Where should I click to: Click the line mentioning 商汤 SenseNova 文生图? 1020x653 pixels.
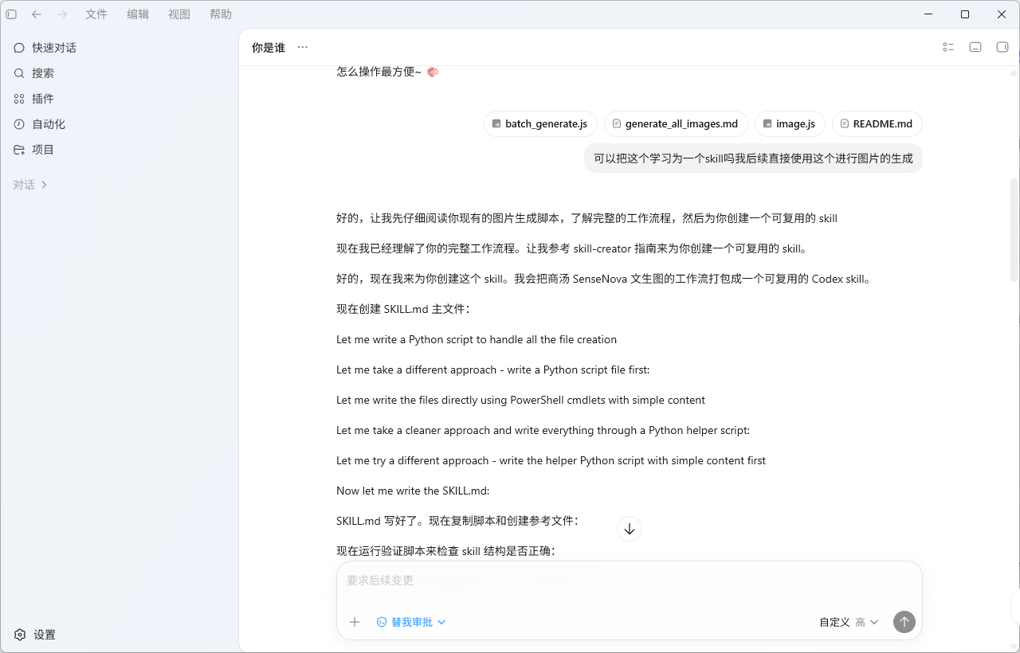[x=606, y=279]
